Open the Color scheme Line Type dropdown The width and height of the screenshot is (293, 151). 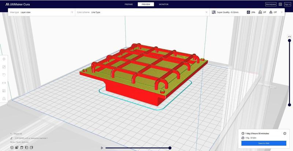[x=142, y=12]
